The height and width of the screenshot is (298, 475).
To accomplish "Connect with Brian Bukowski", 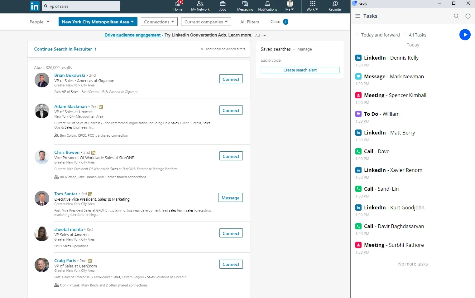I will click(231, 79).
